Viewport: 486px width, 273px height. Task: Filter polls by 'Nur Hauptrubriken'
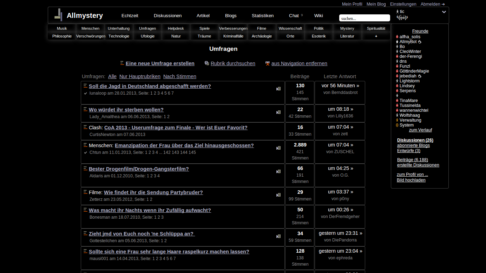(140, 76)
